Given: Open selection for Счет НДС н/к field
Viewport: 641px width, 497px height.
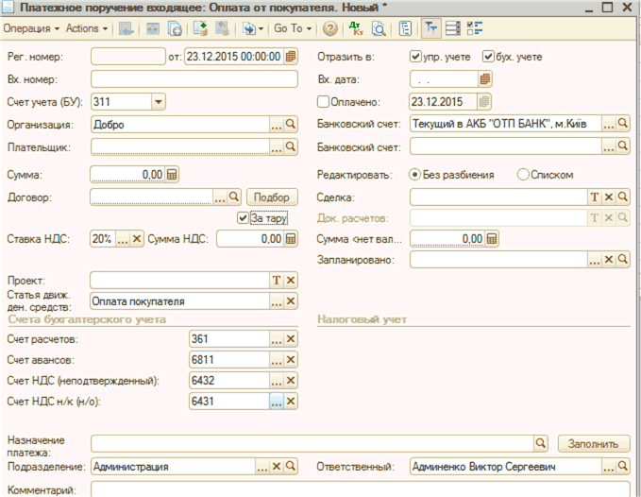Looking at the screenshot, I should coord(277,401).
